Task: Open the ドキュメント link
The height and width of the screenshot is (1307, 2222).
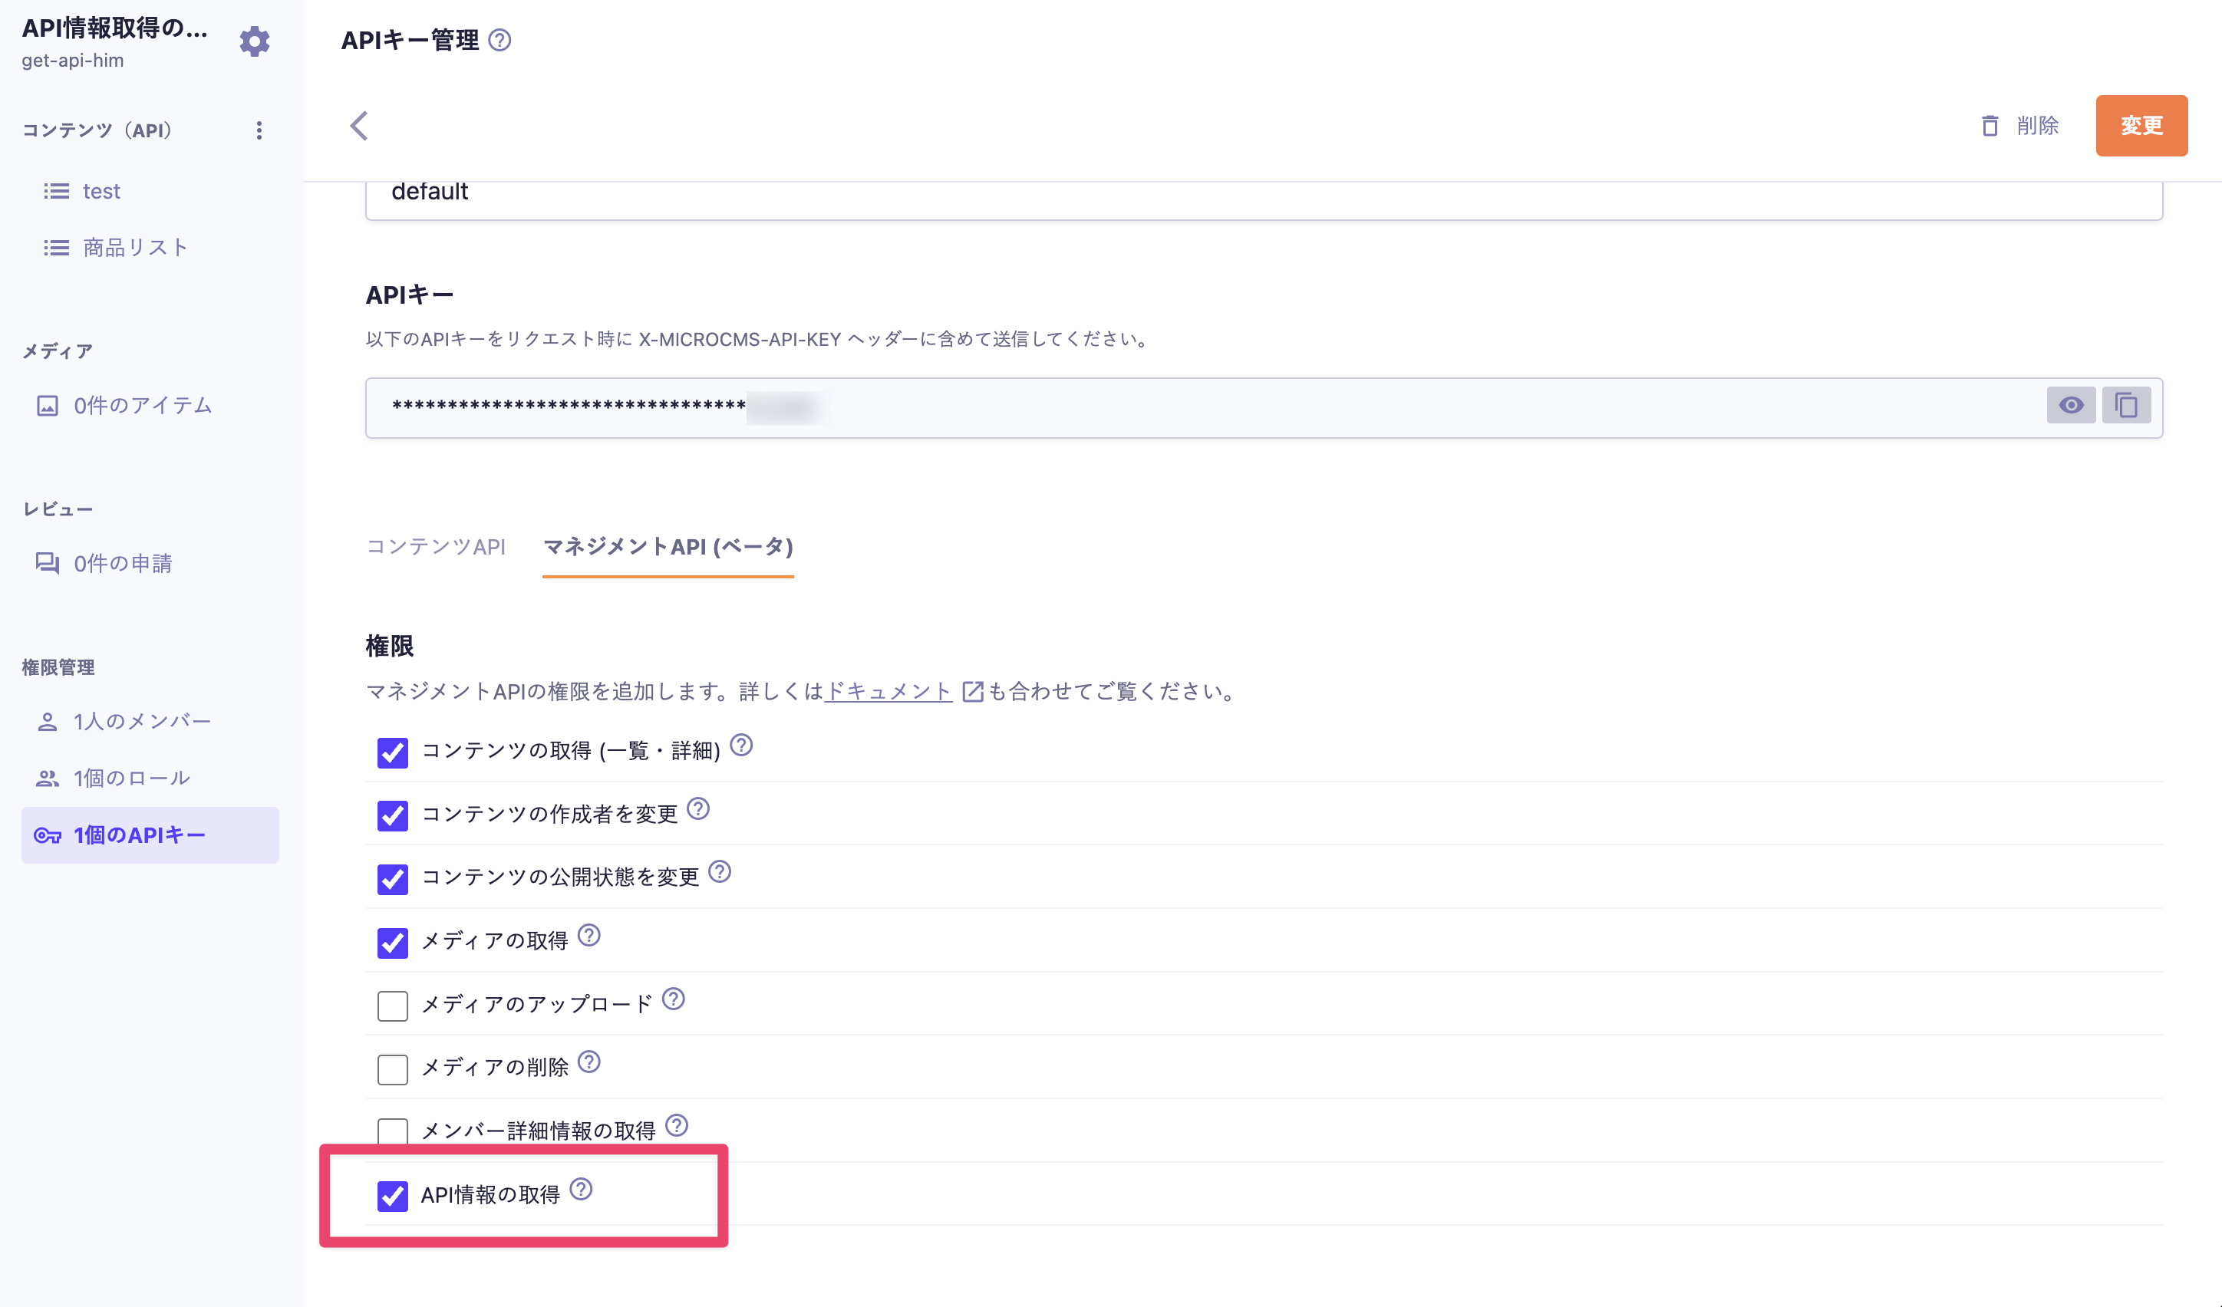Action: [x=887, y=691]
